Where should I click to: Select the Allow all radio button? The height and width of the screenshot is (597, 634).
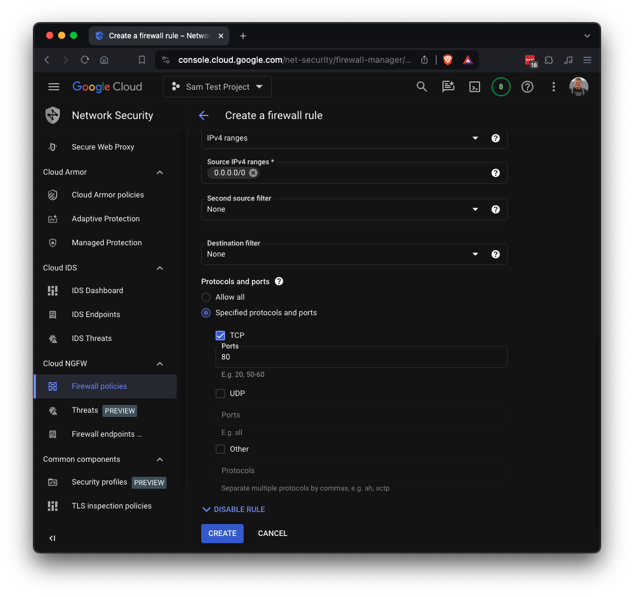click(206, 297)
